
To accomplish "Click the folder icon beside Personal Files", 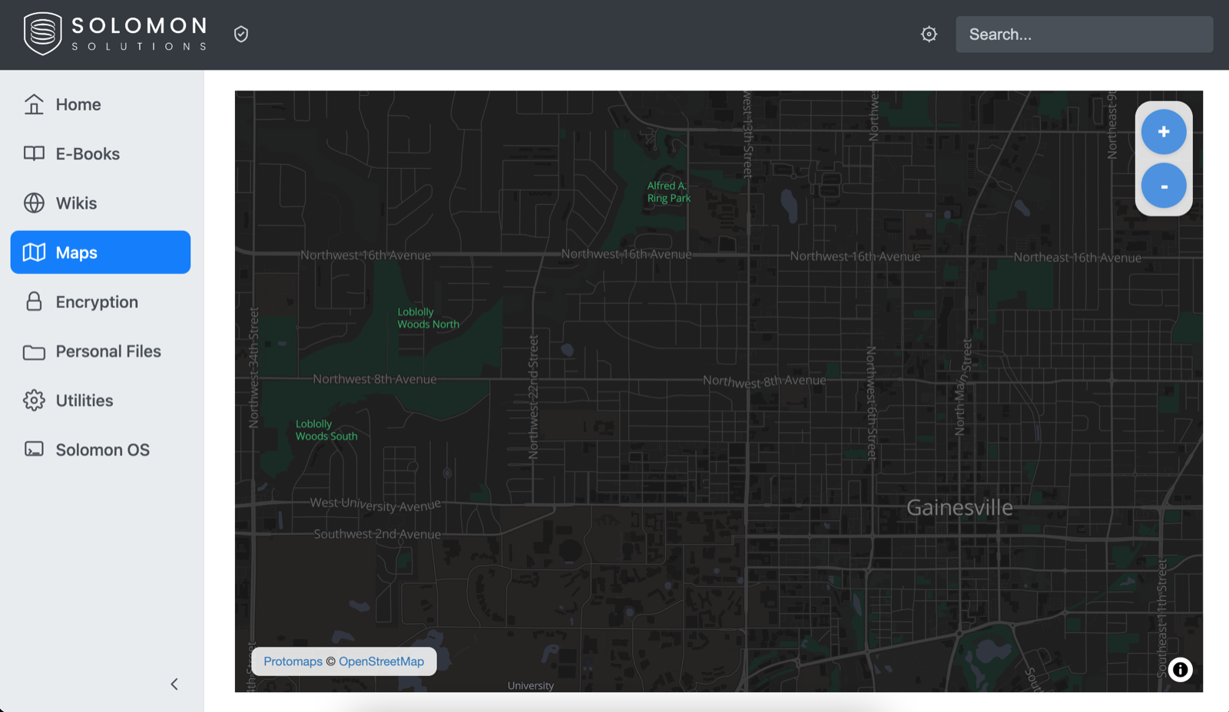I will click(34, 352).
